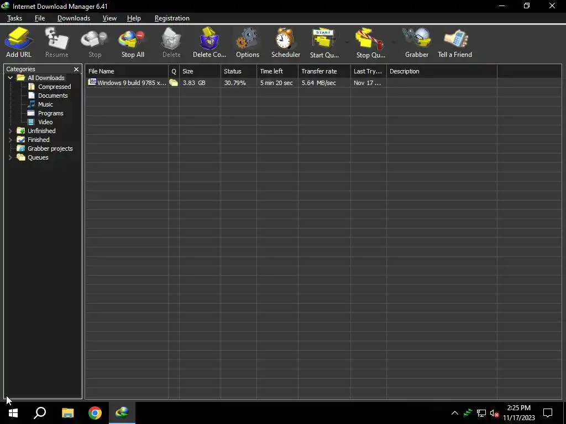Click the IDM system tray icon
Viewport: 566px width, 424px height.
468,413
